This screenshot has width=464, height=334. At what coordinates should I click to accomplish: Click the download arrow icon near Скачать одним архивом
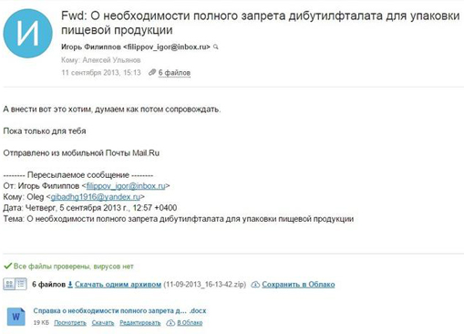coord(70,285)
